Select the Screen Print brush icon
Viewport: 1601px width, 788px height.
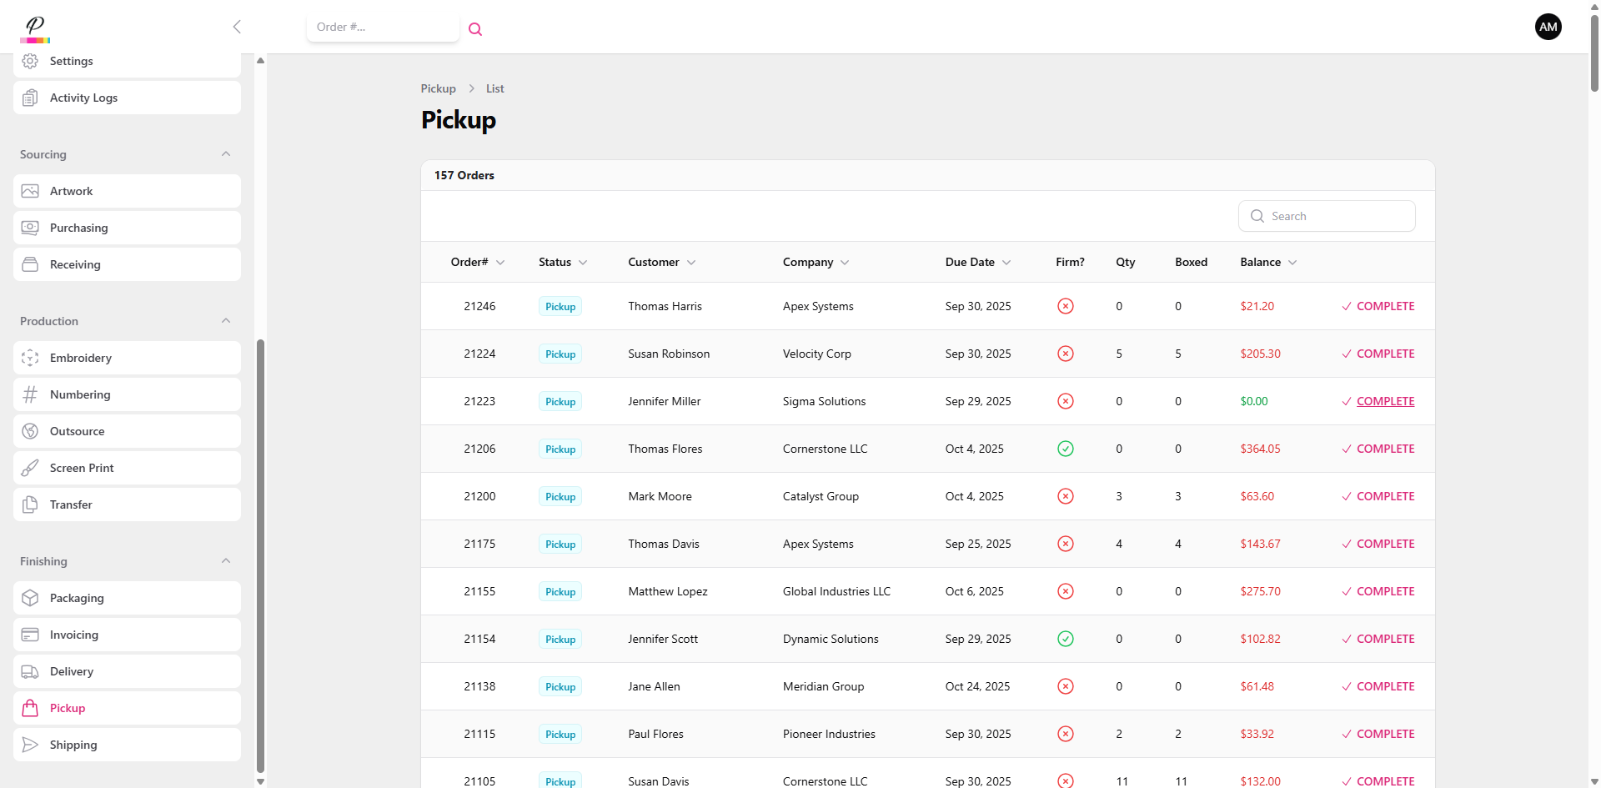click(30, 468)
